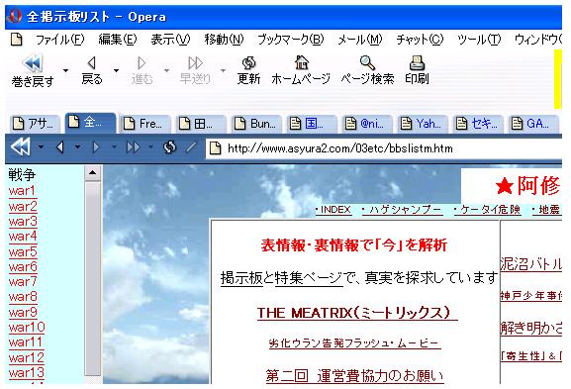Screen dimensions: 571x389
Task: Open the war1 link
Action: [x=22, y=191]
